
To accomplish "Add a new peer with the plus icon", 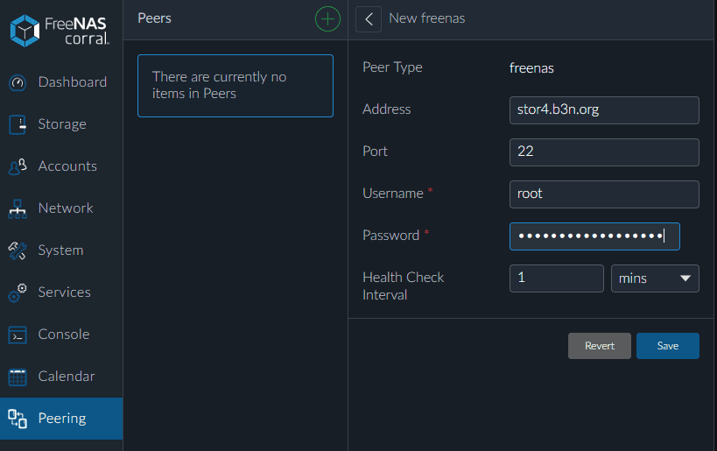I will [x=327, y=18].
